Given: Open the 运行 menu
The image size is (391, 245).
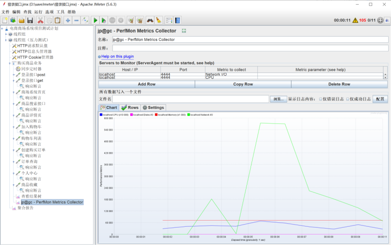Looking at the screenshot, I should coord(38,12).
